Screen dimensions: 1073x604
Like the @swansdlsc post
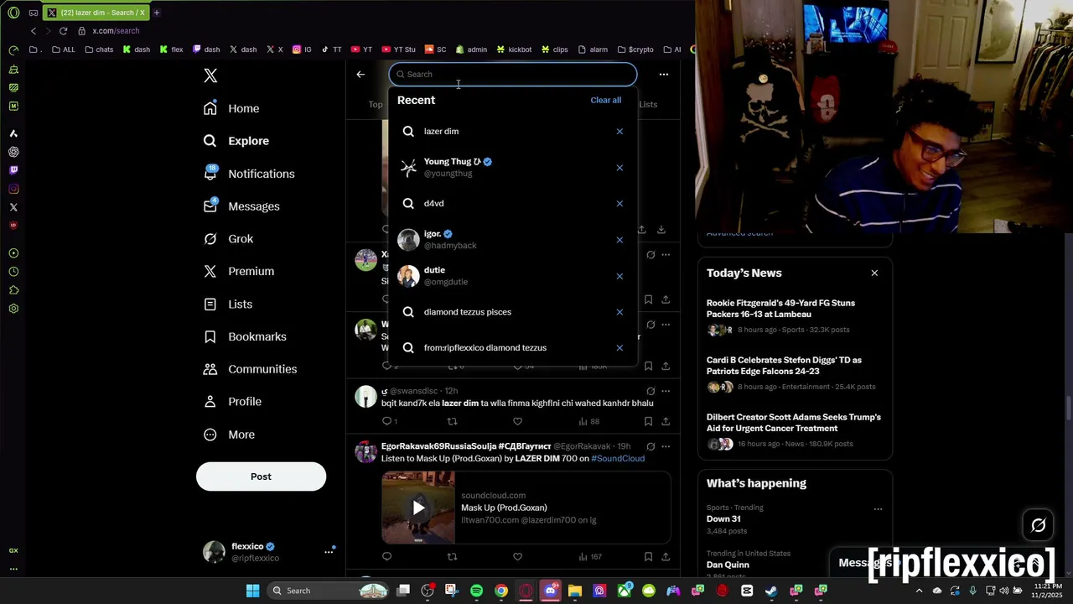point(517,421)
